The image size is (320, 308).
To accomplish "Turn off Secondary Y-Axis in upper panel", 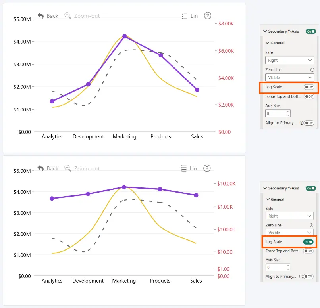I will click(310, 31).
